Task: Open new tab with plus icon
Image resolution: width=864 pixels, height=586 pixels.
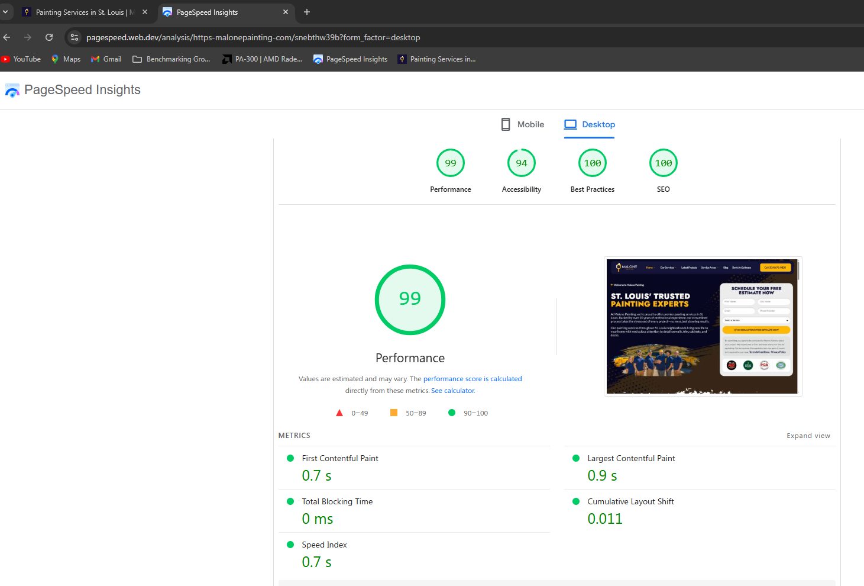Action: 306,12
